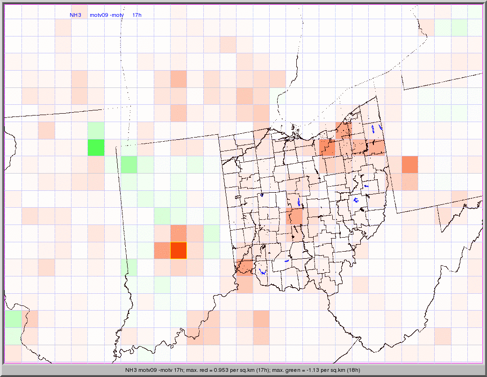Click the brightest green grid cell
Screen dimensions: 487x377
[x=95, y=147]
